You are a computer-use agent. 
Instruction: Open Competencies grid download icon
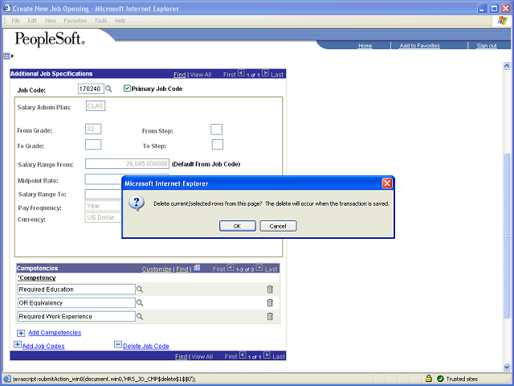197,268
